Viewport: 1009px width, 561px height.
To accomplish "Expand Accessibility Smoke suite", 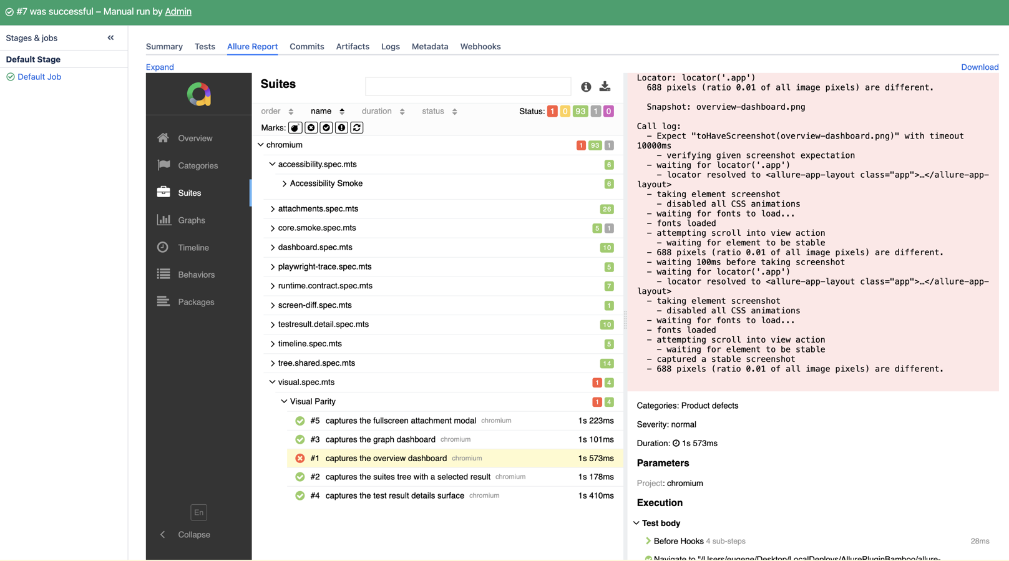I will click(x=285, y=183).
